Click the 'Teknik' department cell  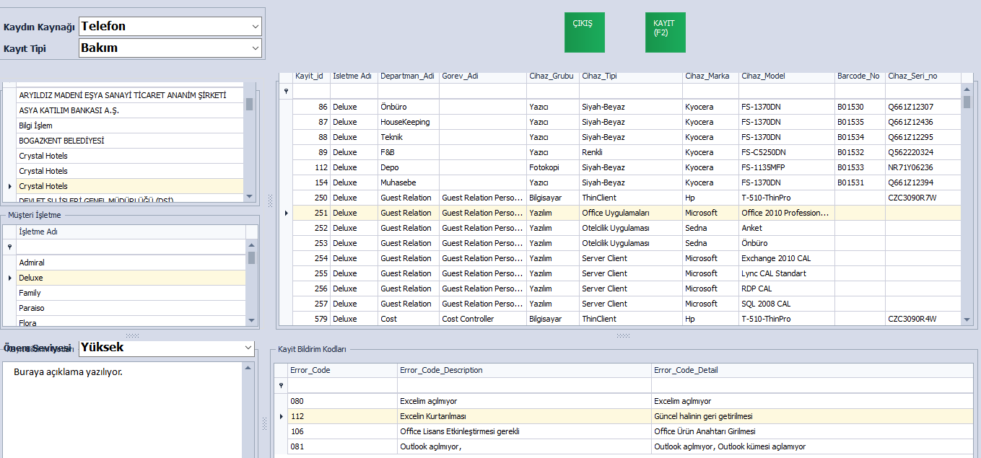pyautogui.click(x=409, y=137)
